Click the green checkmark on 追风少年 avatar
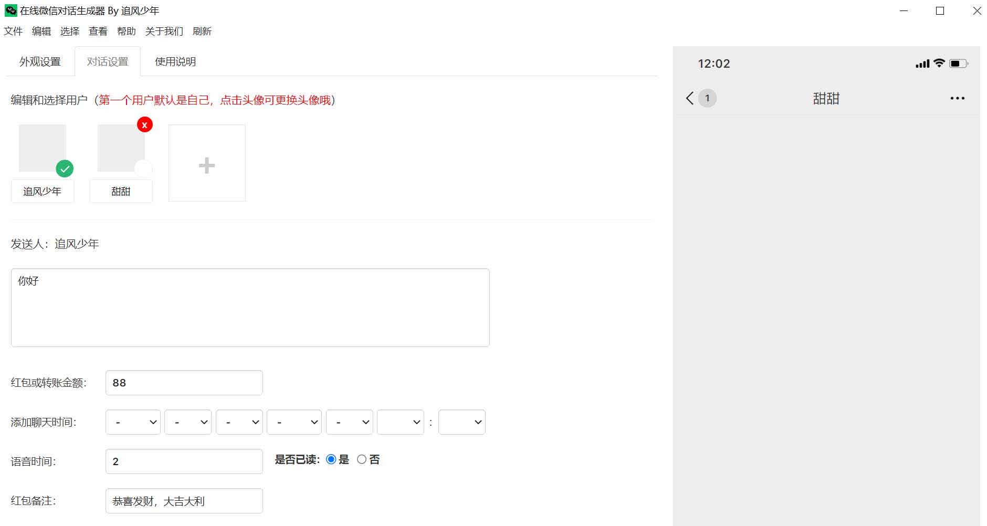The height and width of the screenshot is (526, 987). click(65, 169)
